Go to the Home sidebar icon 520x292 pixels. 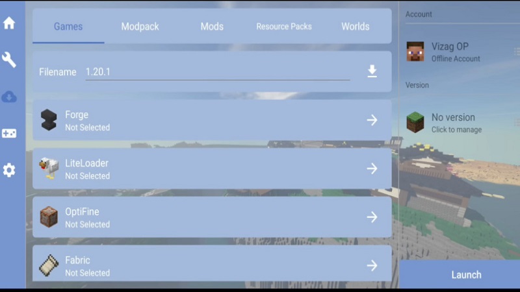tap(9, 23)
